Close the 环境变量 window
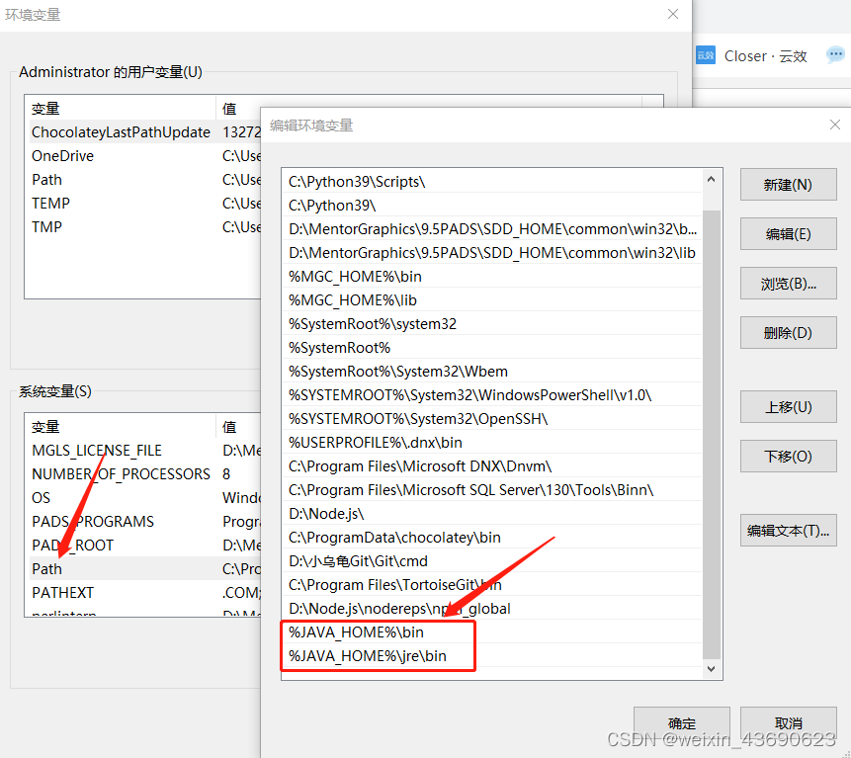 tap(673, 14)
